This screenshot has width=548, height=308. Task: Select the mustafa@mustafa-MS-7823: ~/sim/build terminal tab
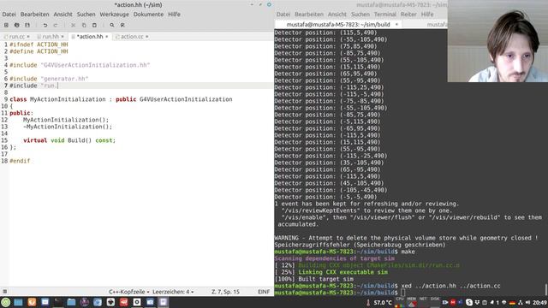tap(338, 25)
